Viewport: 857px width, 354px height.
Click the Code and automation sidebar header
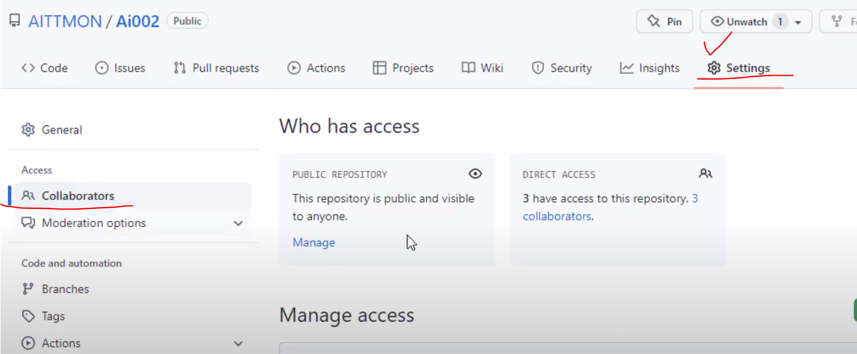click(x=71, y=263)
